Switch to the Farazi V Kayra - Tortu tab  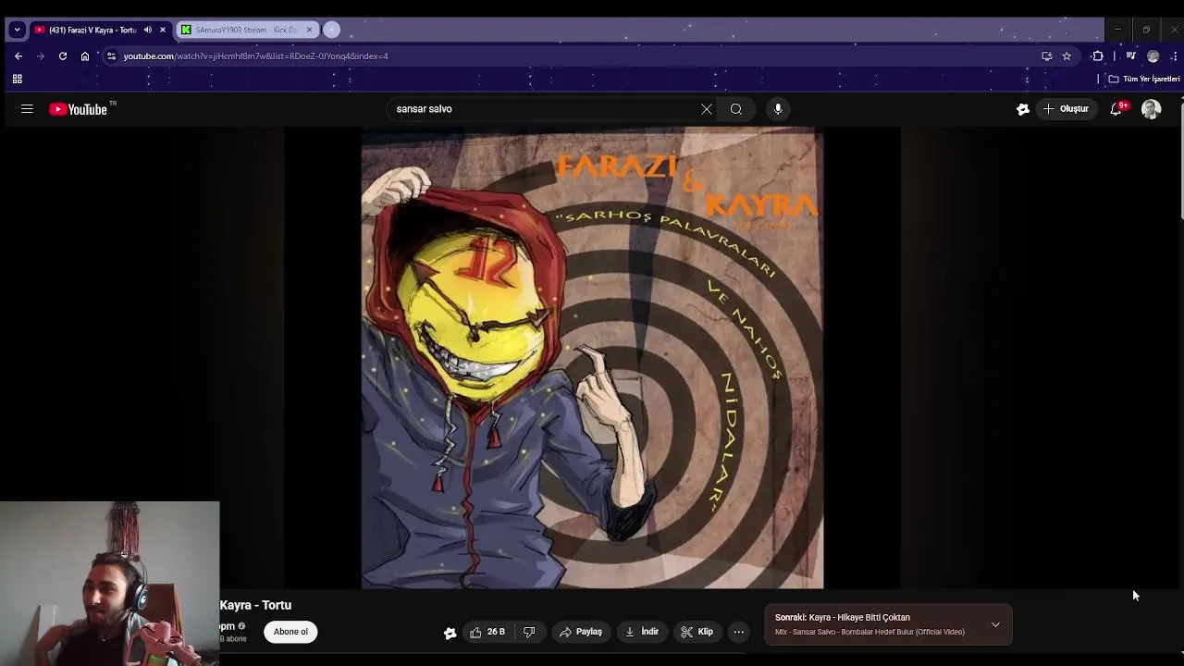click(x=92, y=30)
